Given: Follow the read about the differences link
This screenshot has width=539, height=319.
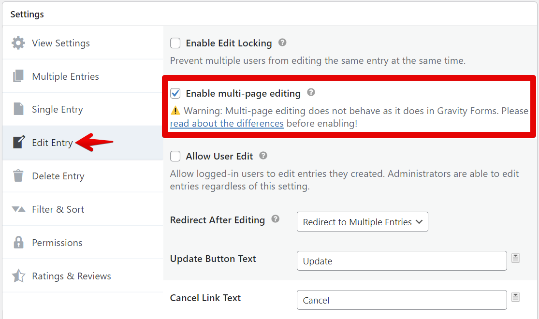Looking at the screenshot, I should [226, 123].
